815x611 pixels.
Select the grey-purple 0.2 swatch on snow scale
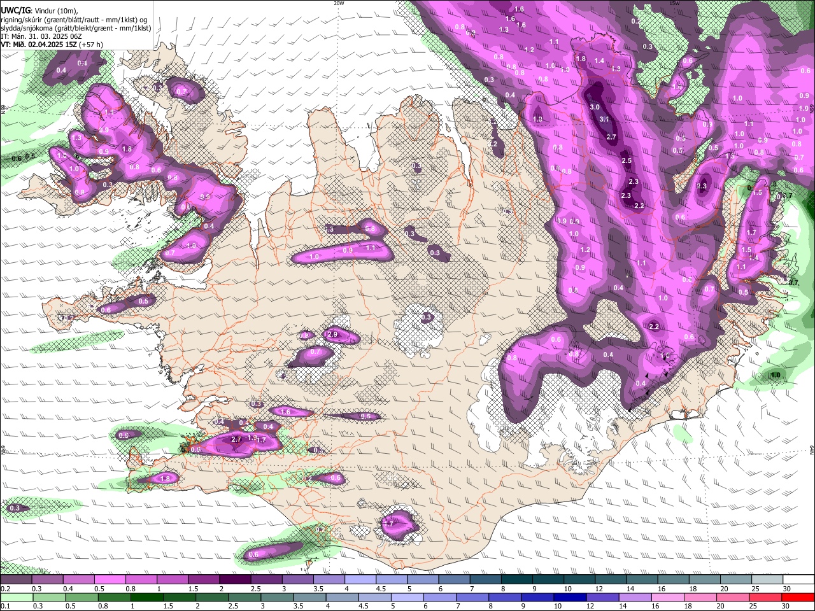pos(16,580)
